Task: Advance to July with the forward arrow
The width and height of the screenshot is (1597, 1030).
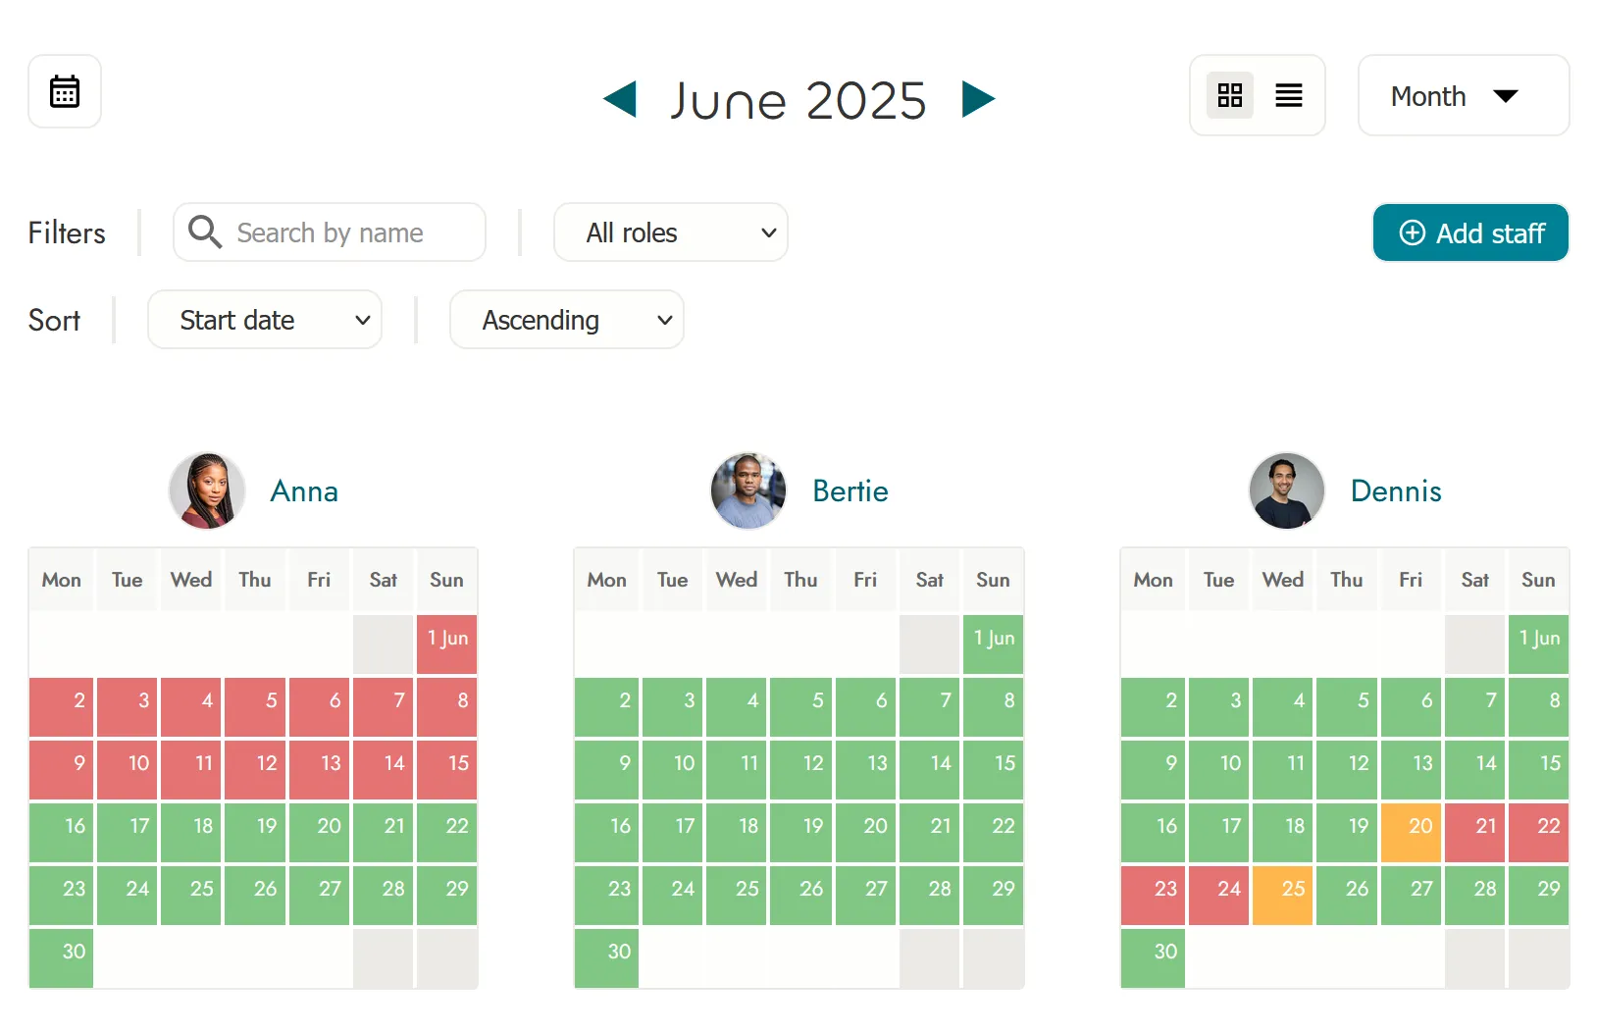Action: [x=978, y=99]
